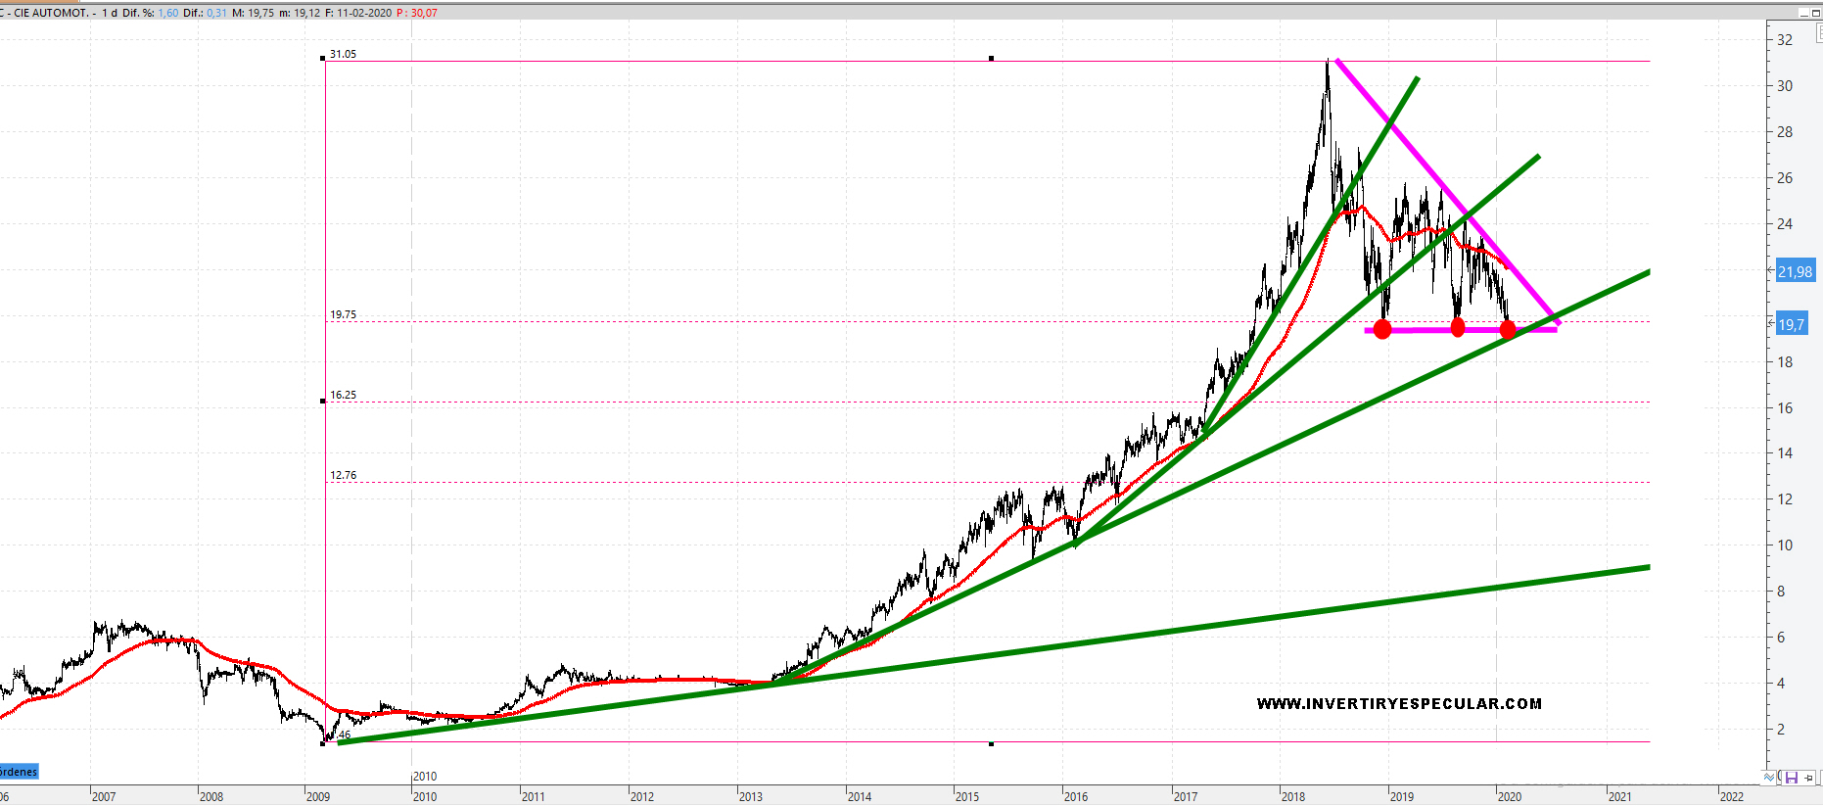The height and width of the screenshot is (806, 1823).
Task: Open the Órdenes tab at bottom left
Action: (x=19, y=772)
